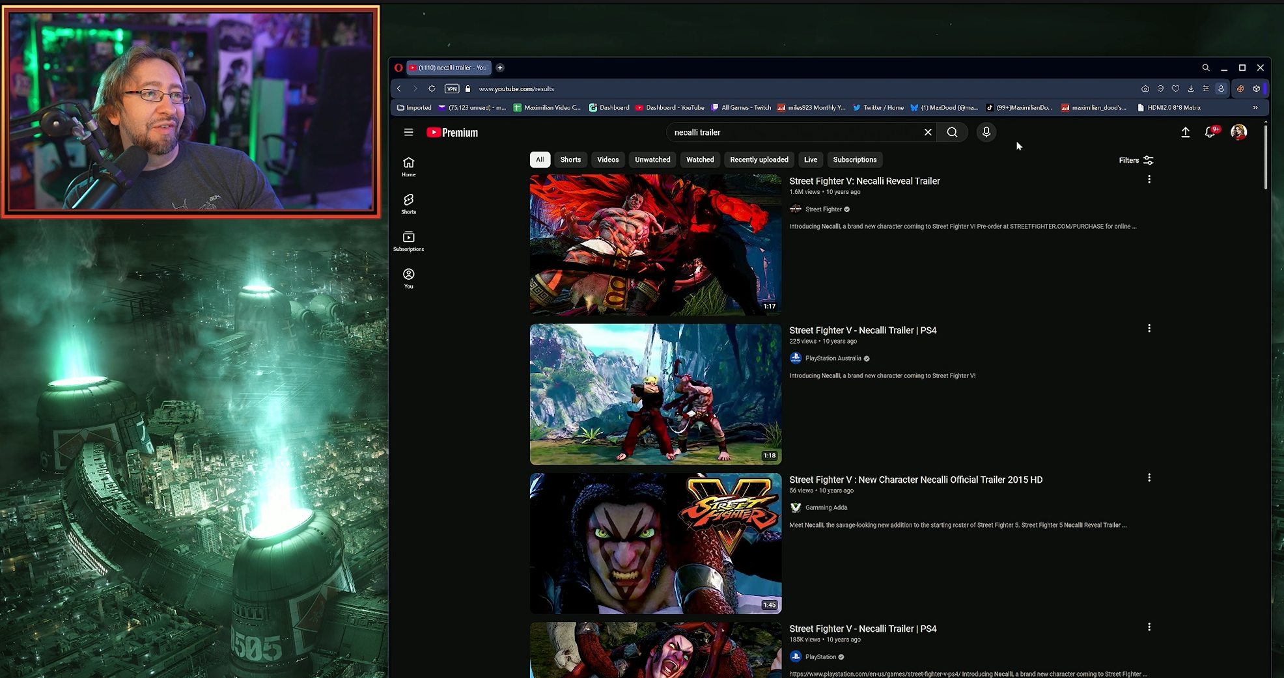1284x678 pixels.
Task: Open the All Games - Twitch bookmark
Action: (741, 108)
